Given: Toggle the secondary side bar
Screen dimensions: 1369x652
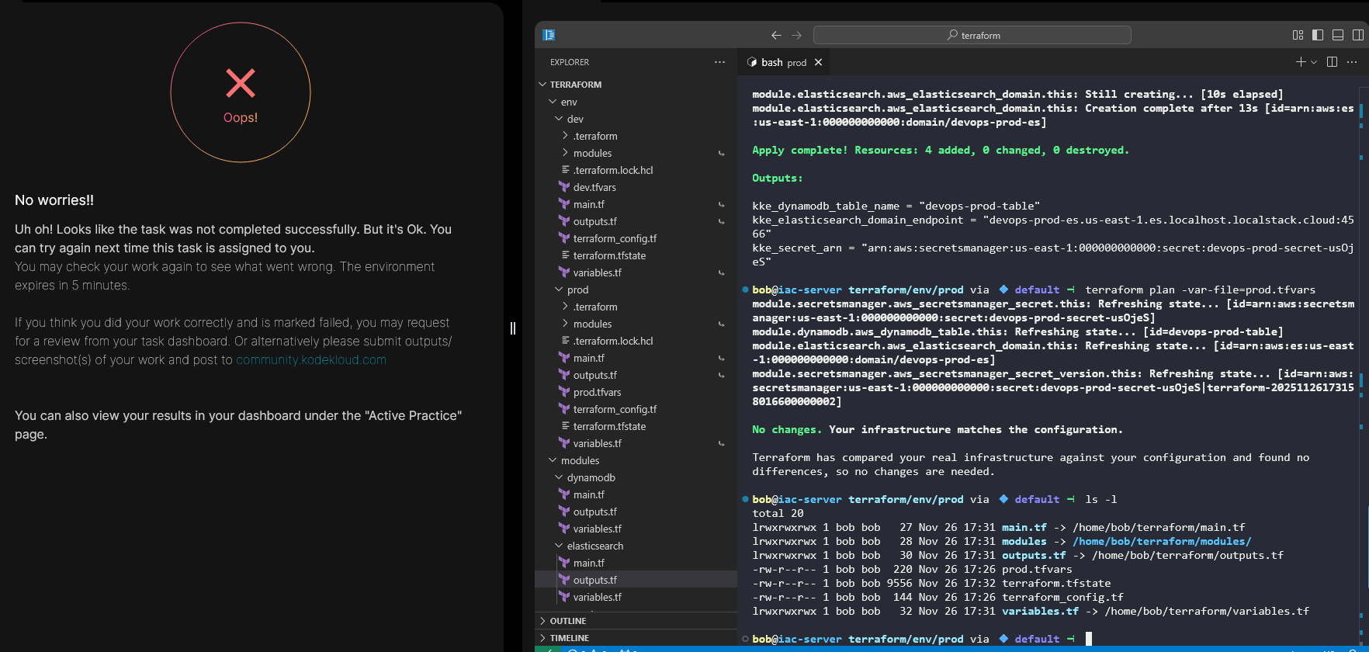Looking at the screenshot, I should coord(1358,35).
